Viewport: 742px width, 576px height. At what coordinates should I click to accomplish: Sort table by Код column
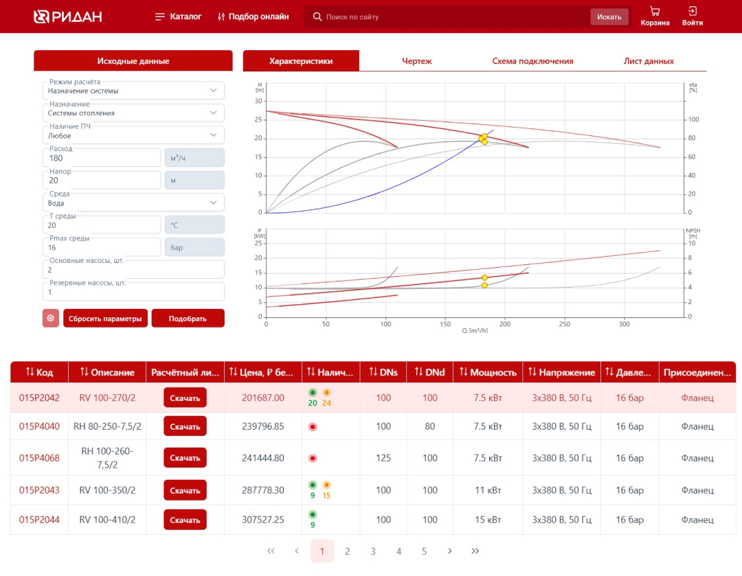pos(39,372)
